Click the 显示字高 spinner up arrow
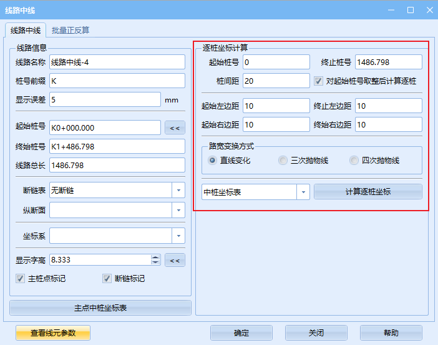The width and height of the screenshot is (438, 345). click(155, 257)
